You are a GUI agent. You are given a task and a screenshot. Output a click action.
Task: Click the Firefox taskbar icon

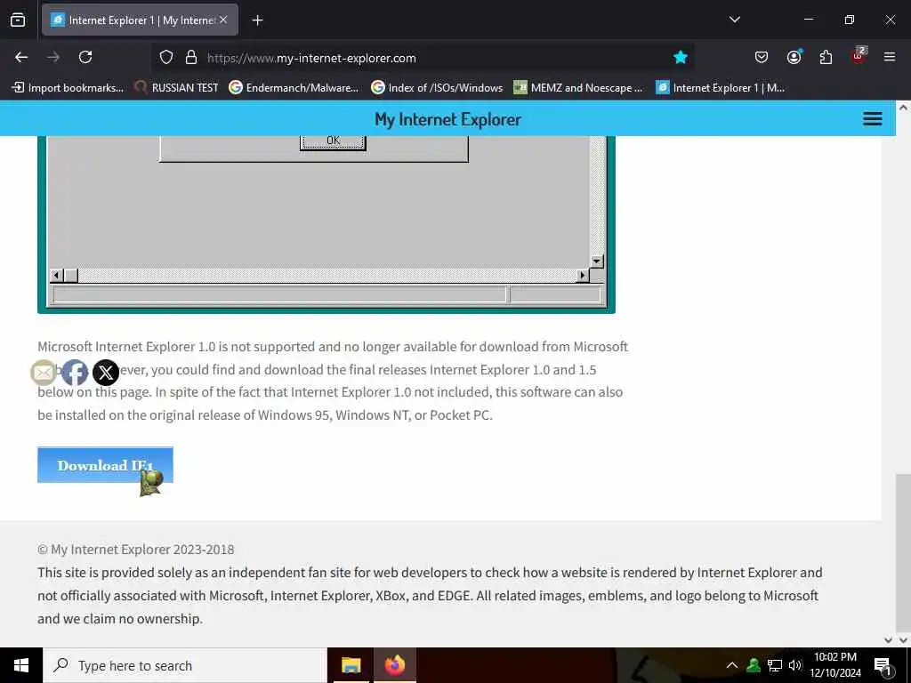394,665
